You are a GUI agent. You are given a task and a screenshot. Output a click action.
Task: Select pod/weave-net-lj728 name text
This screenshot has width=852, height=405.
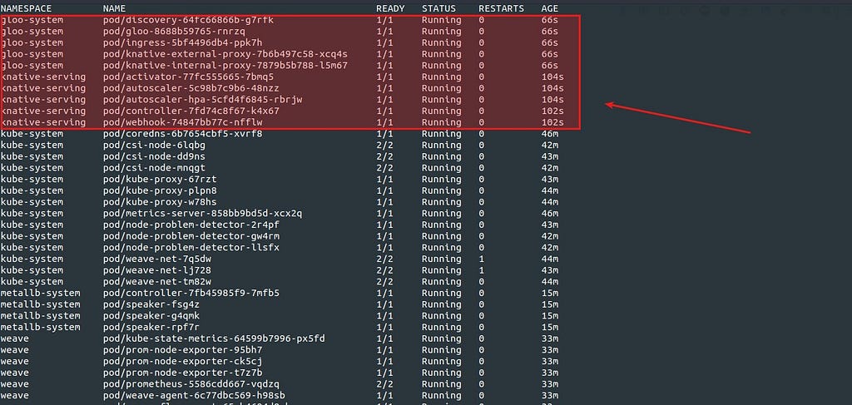[157, 271]
